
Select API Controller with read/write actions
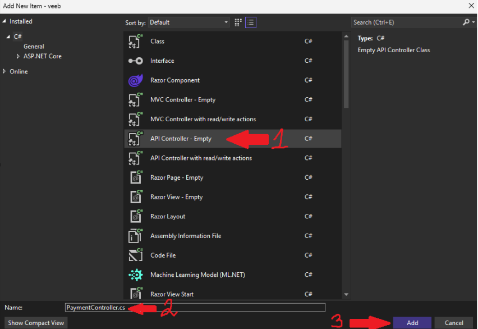click(x=201, y=158)
